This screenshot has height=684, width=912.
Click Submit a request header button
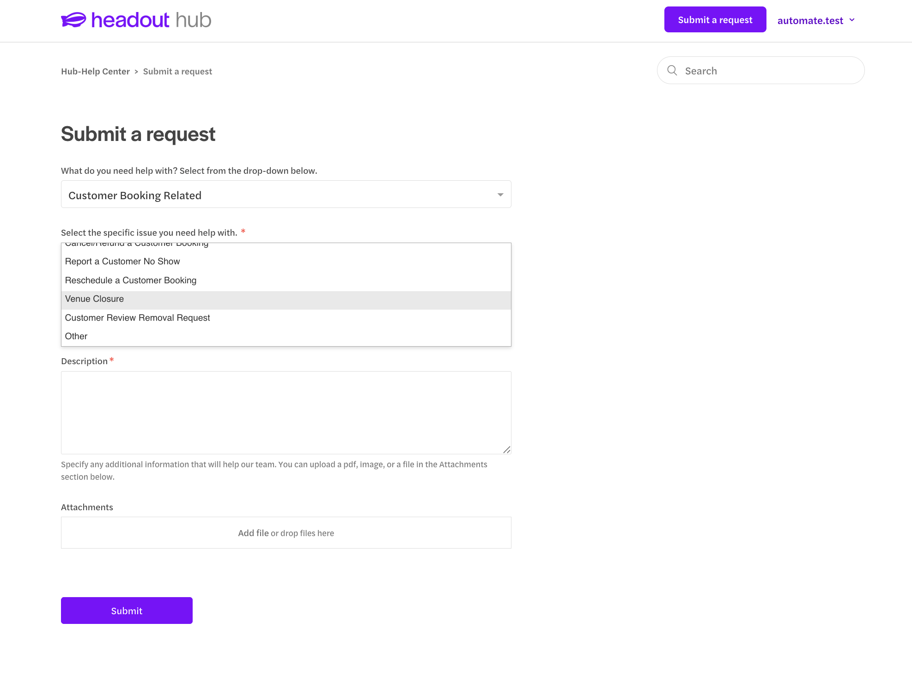715,20
